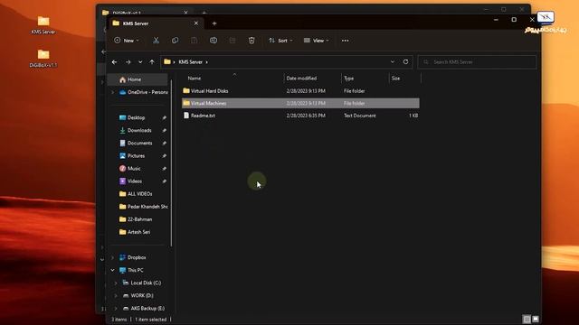Expand the OneDrive tree node
The height and width of the screenshot is (325, 579).
click(112, 92)
